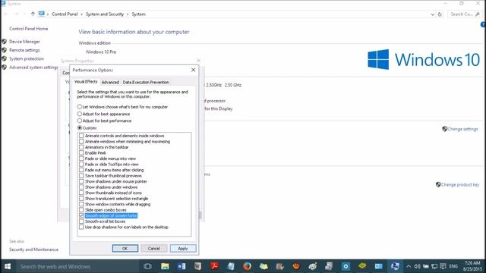Open Security and Maintenance under See also
486x273 pixels.
[33, 249]
